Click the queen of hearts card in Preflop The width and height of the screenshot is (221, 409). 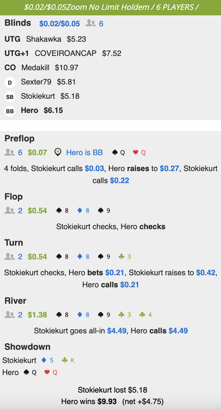[139, 152]
